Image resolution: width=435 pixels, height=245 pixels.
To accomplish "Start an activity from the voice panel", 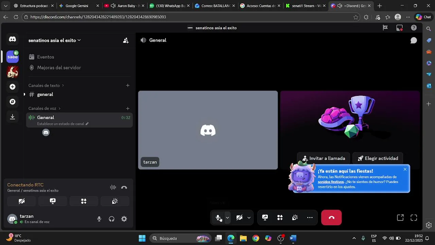I will (x=84, y=201).
